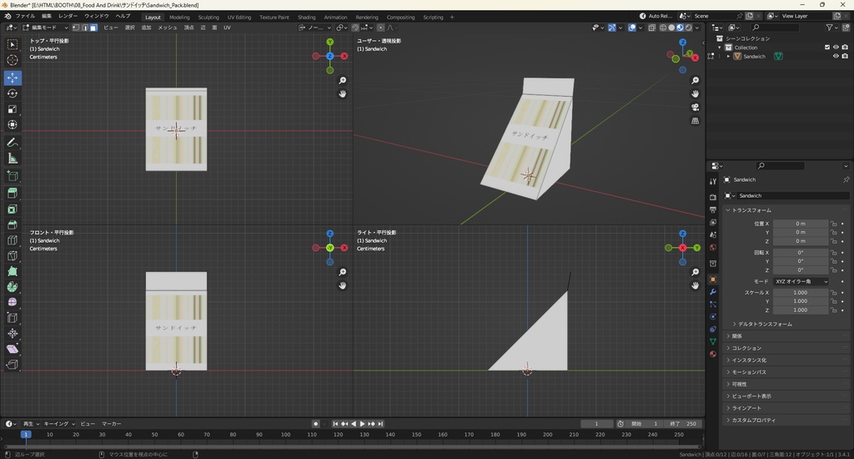Click the zoom magnifier in top viewport

coord(343,80)
